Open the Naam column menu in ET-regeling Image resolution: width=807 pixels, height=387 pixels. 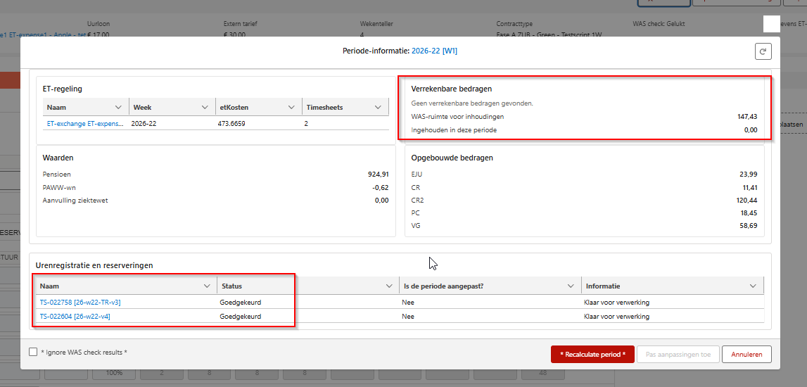(x=118, y=107)
